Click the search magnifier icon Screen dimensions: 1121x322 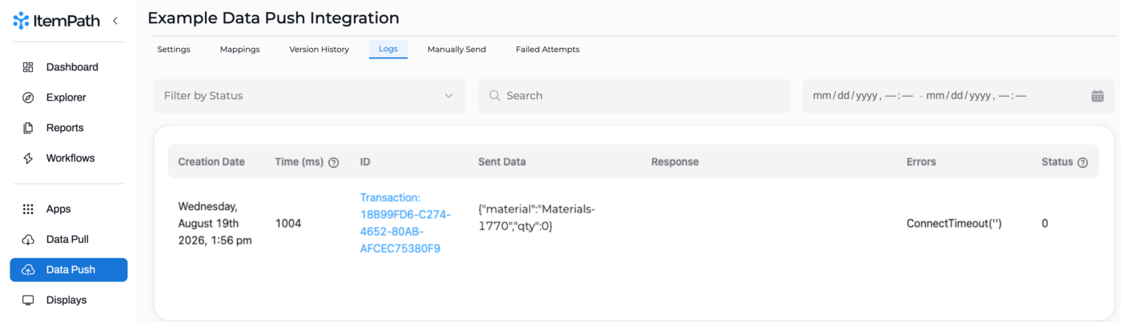(495, 96)
